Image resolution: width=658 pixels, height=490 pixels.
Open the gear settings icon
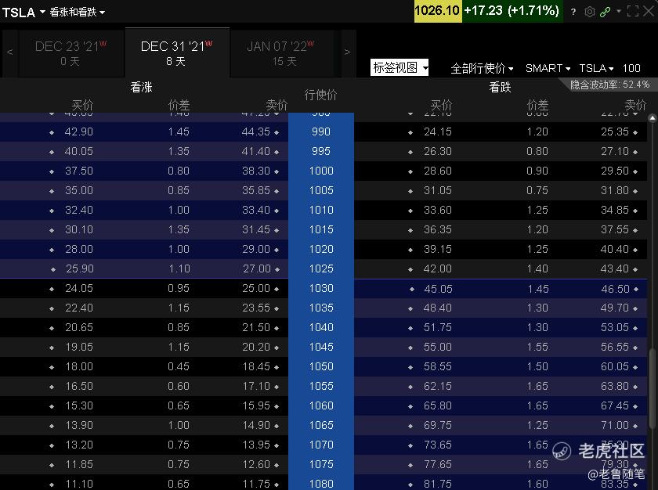point(590,12)
